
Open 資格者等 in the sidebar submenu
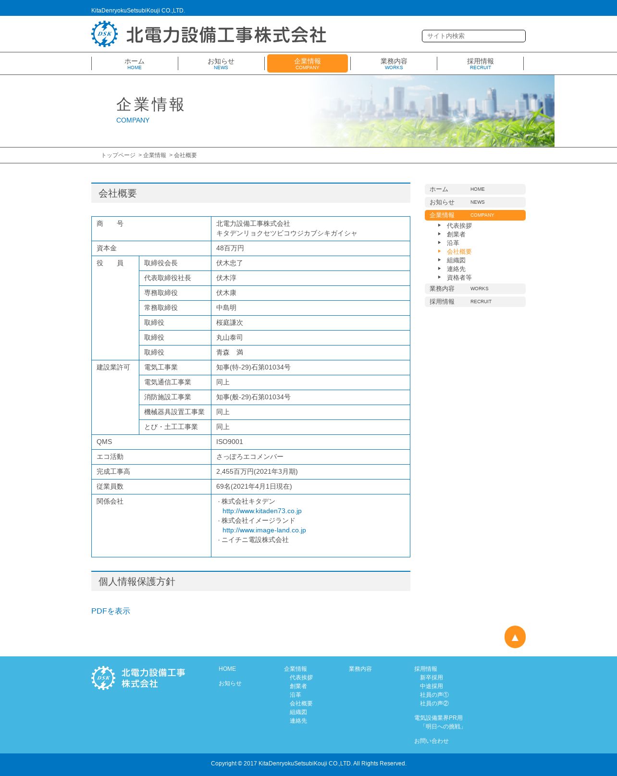(x=459, y=278)
